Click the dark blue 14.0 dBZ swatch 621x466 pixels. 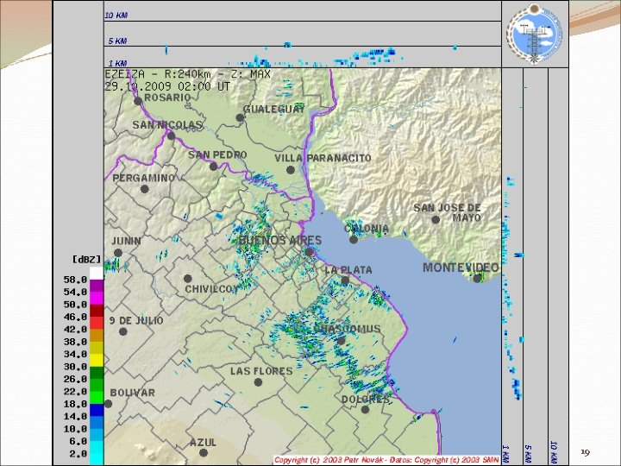coord(97,410)
